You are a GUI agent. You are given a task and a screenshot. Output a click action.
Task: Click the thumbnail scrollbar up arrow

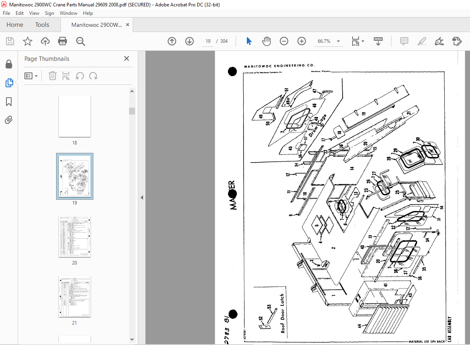(132, 91)
